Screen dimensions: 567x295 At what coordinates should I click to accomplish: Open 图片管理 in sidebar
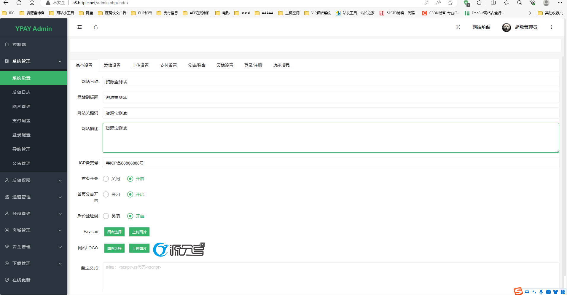click(x=34, y=106)
